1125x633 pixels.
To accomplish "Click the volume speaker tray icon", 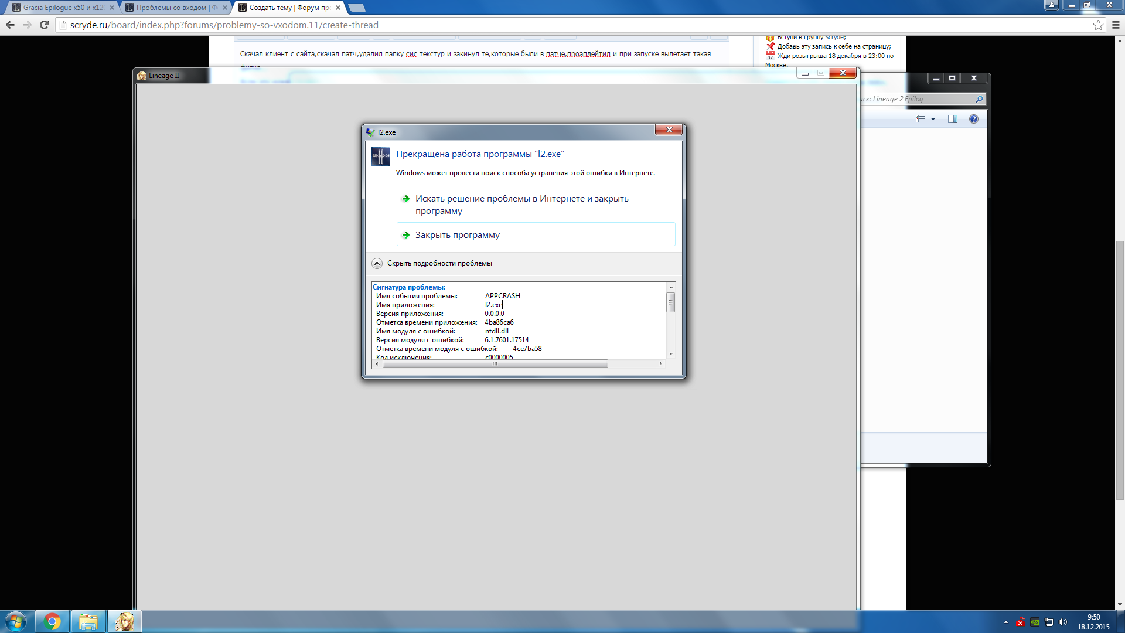I will tap(1063, 622).
